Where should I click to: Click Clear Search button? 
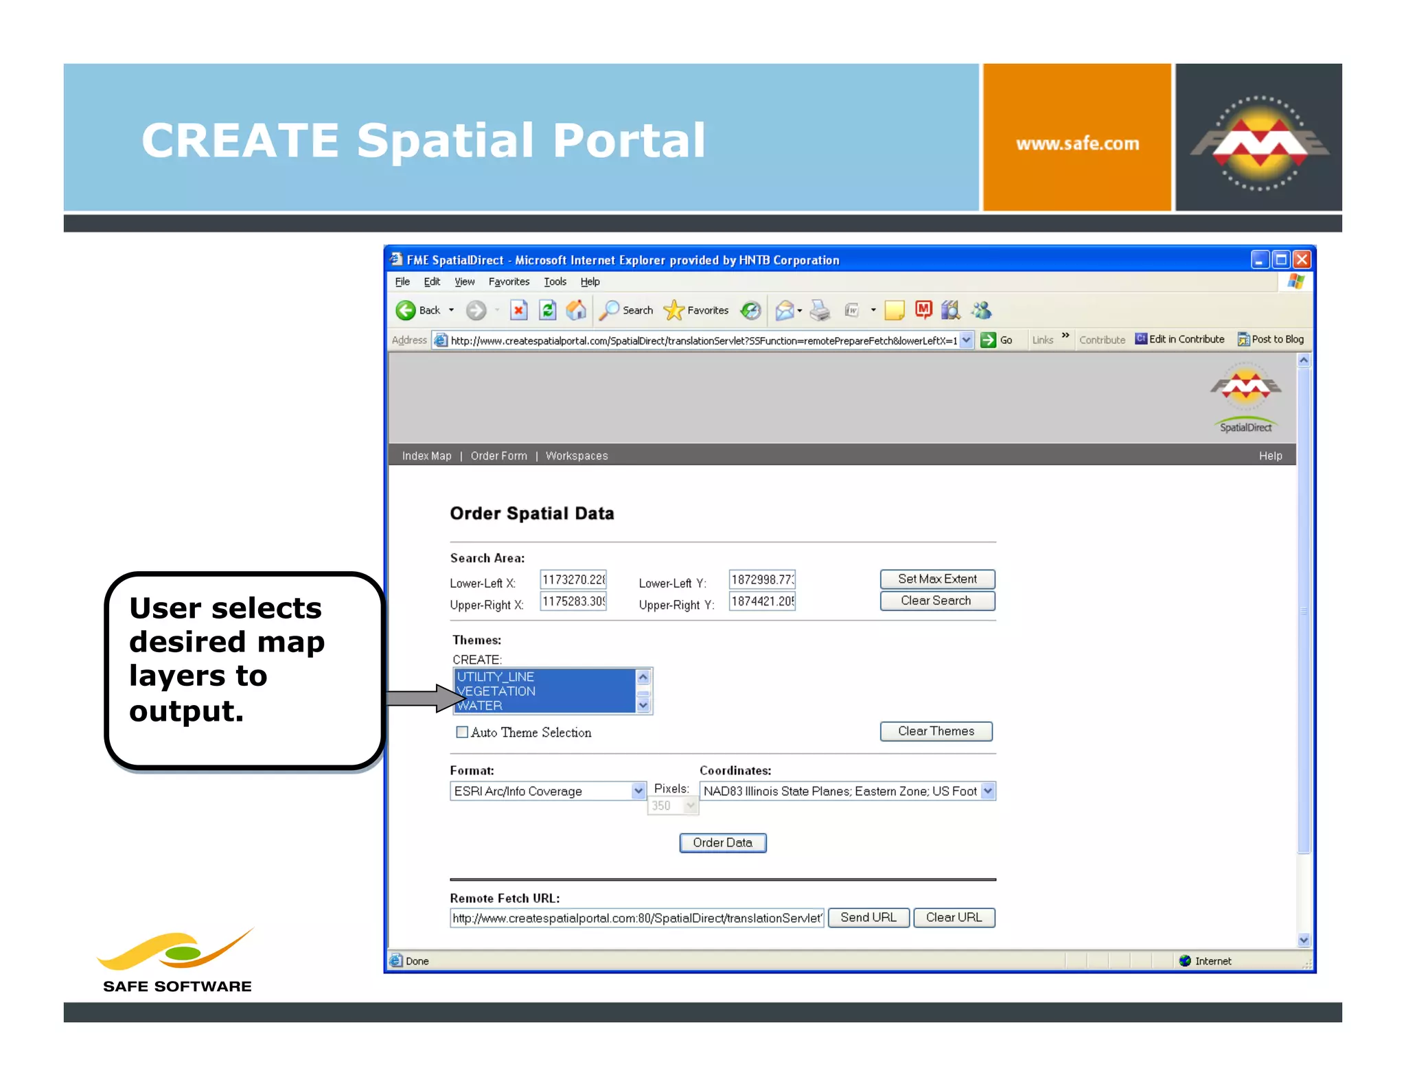pos(937,601)
